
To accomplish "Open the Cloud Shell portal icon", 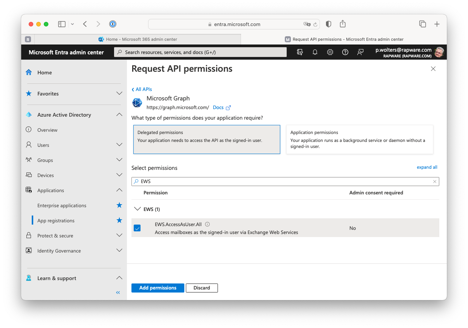I will pos(300,52).
